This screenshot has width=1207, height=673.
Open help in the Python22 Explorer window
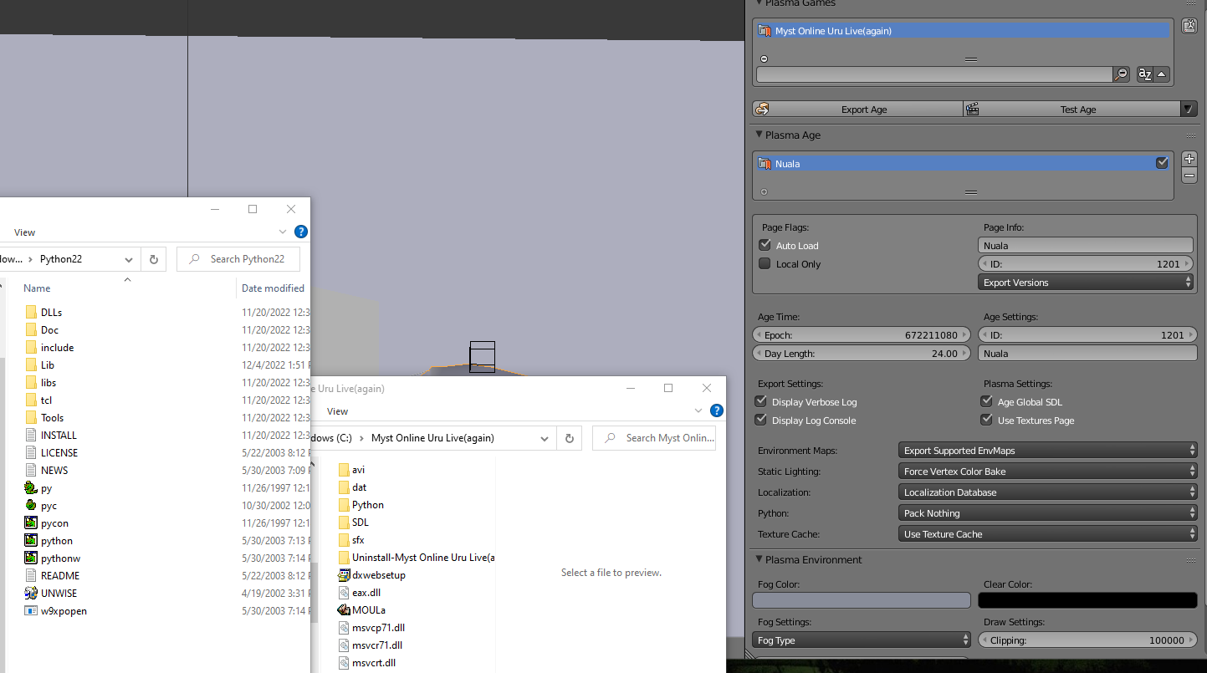[301, 232]
